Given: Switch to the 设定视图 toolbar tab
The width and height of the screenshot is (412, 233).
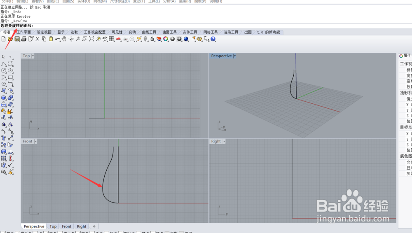Looking at the screenshot, I should click(44, 32).
